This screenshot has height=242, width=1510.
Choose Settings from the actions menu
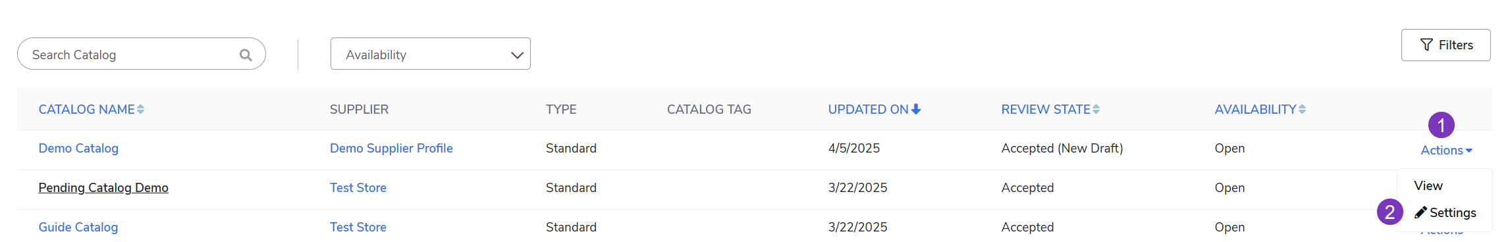(x=1445, y=212)
